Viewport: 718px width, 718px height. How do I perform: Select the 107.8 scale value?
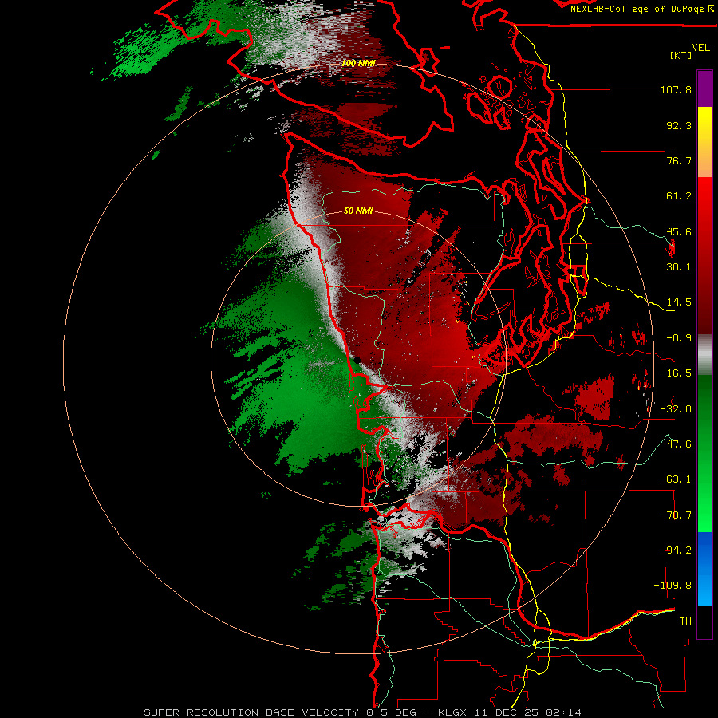(x=676, y=89)
